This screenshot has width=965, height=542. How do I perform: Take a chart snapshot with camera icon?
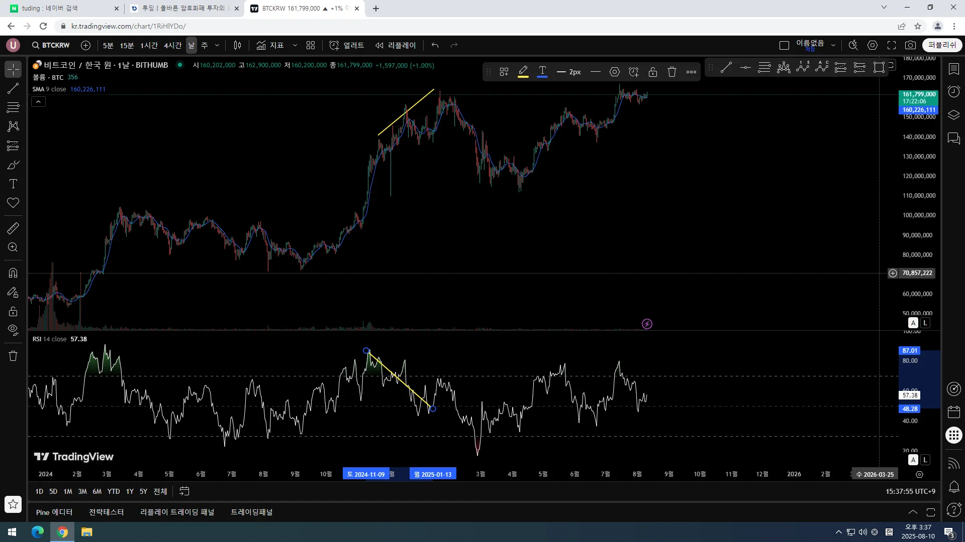pos(910,45)
